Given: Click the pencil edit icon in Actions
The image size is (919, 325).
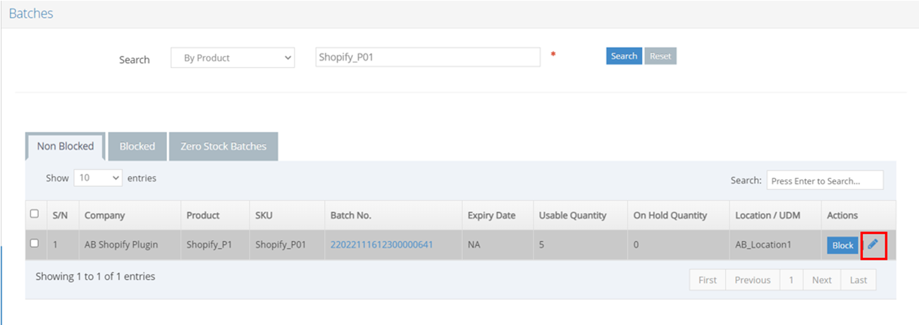Looking at the screenshot, I should point(873,245).
